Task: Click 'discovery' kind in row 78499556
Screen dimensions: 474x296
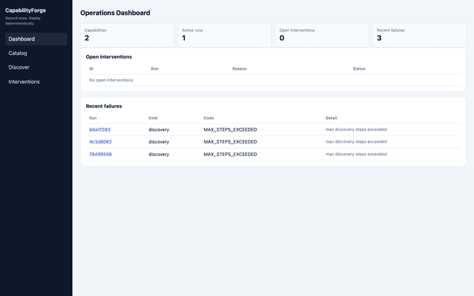Action: point(158,155)
